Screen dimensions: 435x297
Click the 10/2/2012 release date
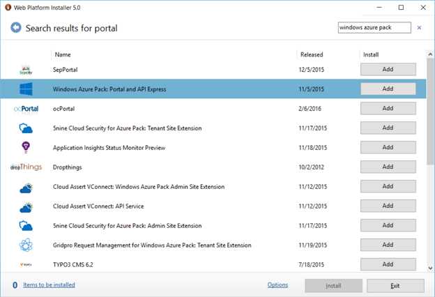311,167
